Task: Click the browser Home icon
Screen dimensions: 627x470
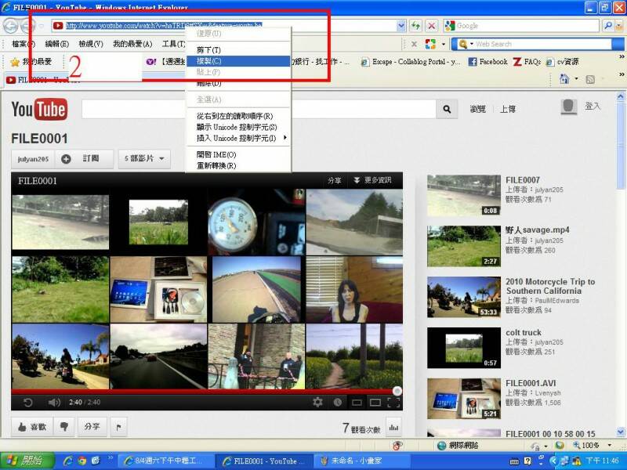Action: pos(564,79)
